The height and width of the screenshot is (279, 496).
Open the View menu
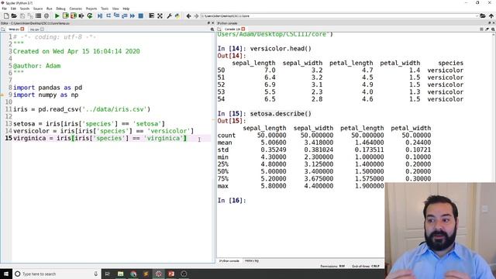coord(115,9)
